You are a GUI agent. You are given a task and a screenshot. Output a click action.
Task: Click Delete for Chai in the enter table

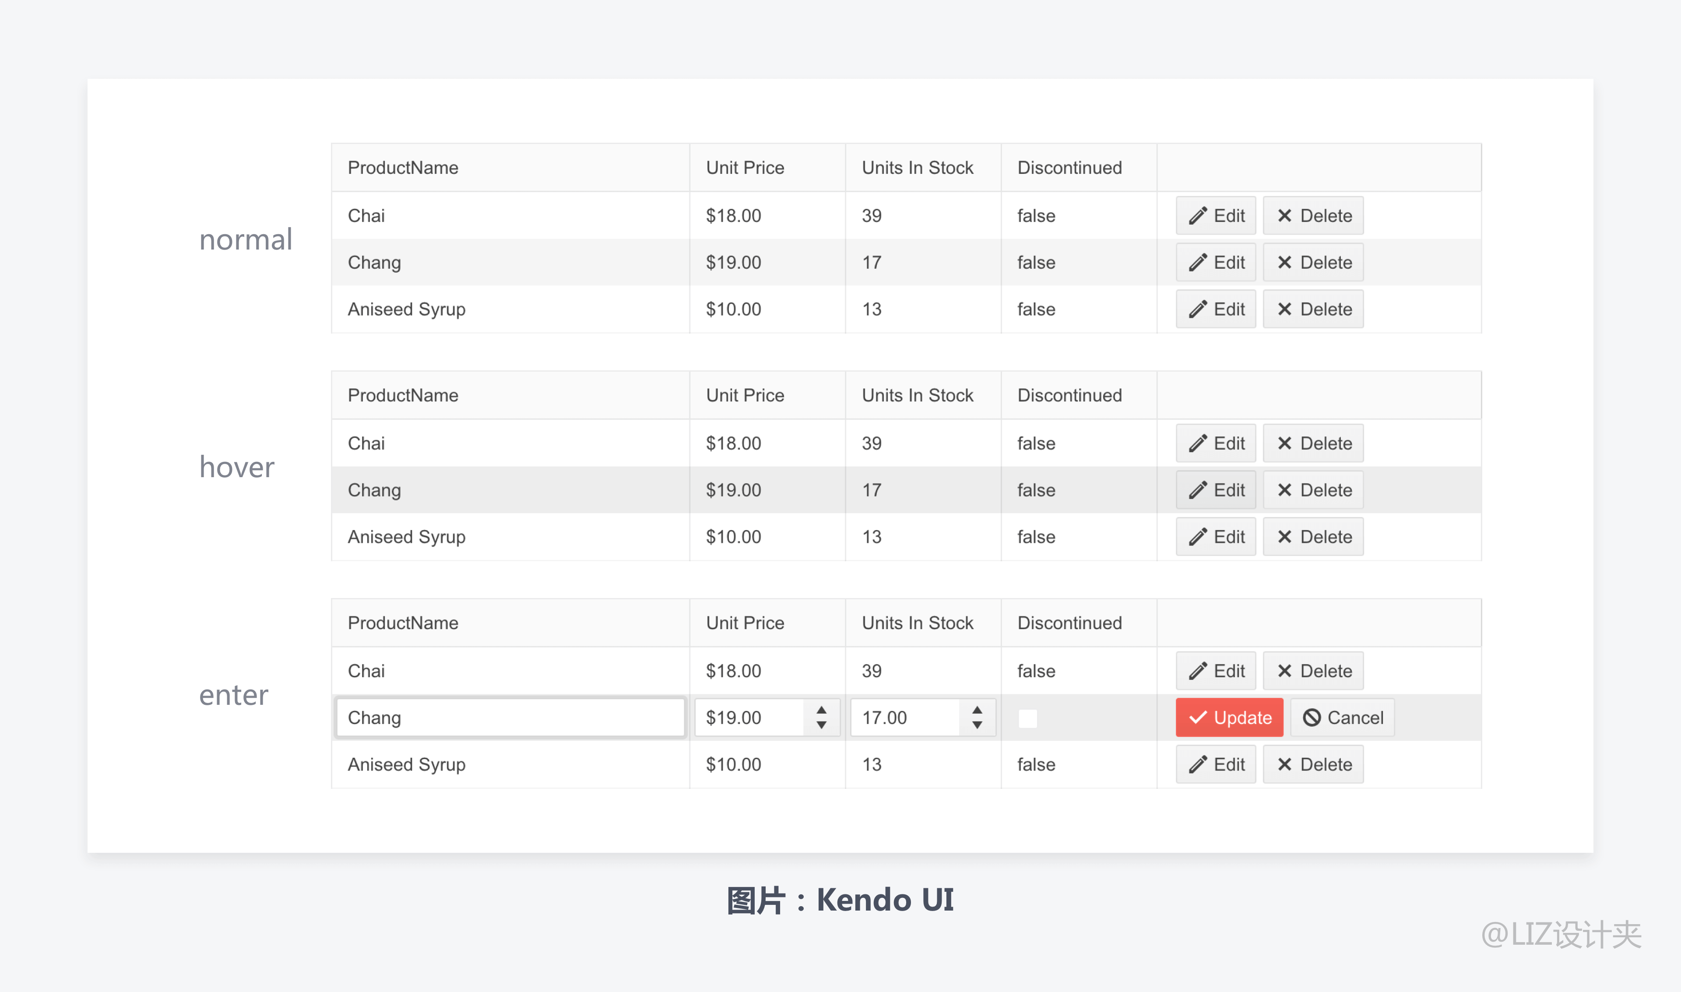click(x=1313, y=671)
